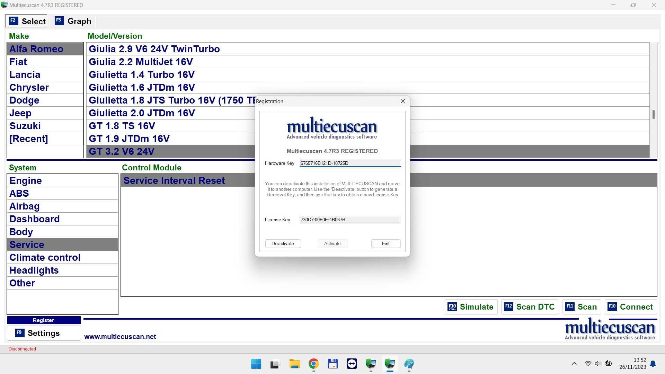Select Dashboard system

pos(62,219)
